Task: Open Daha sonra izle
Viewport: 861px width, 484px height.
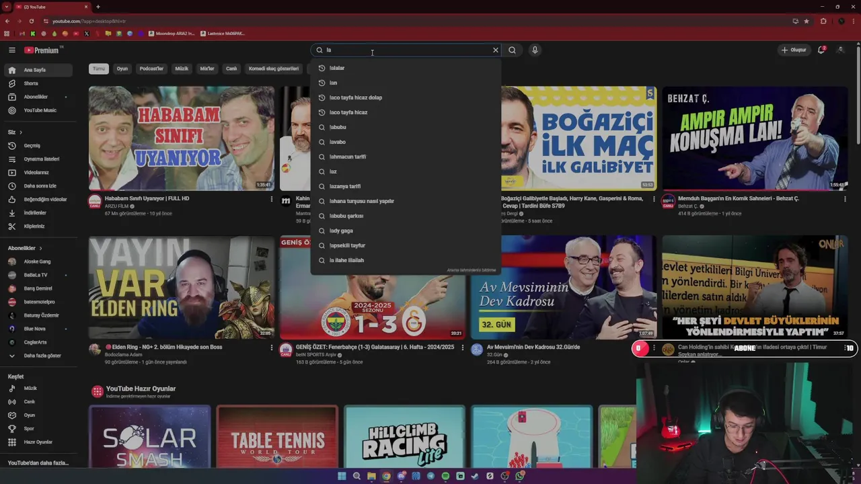Action: coord(39,186)
